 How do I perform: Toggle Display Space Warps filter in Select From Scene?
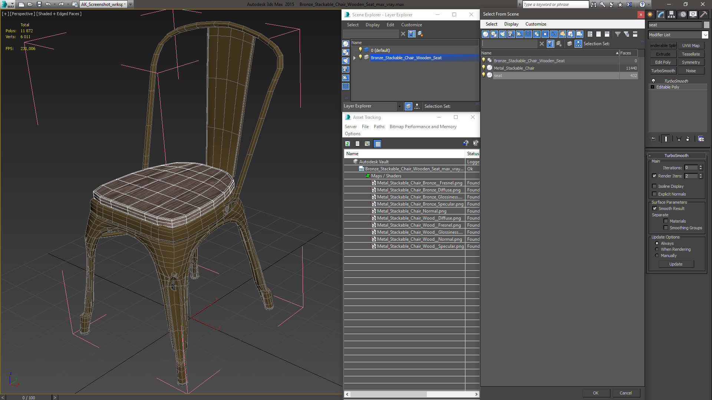pyautogui.click(x=528, y=34)
